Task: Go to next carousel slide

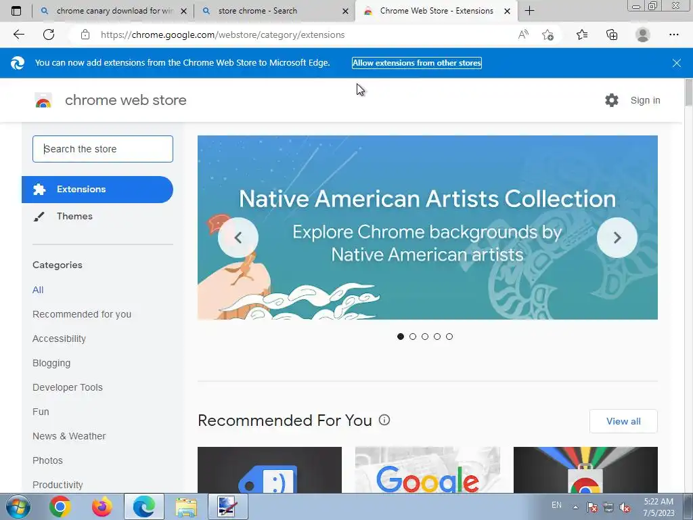Action: point(617,238)
